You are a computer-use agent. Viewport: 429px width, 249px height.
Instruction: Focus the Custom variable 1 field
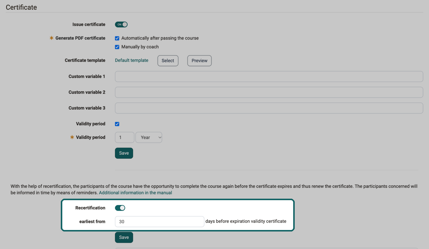pyautogui.click(x=269, y=76)
